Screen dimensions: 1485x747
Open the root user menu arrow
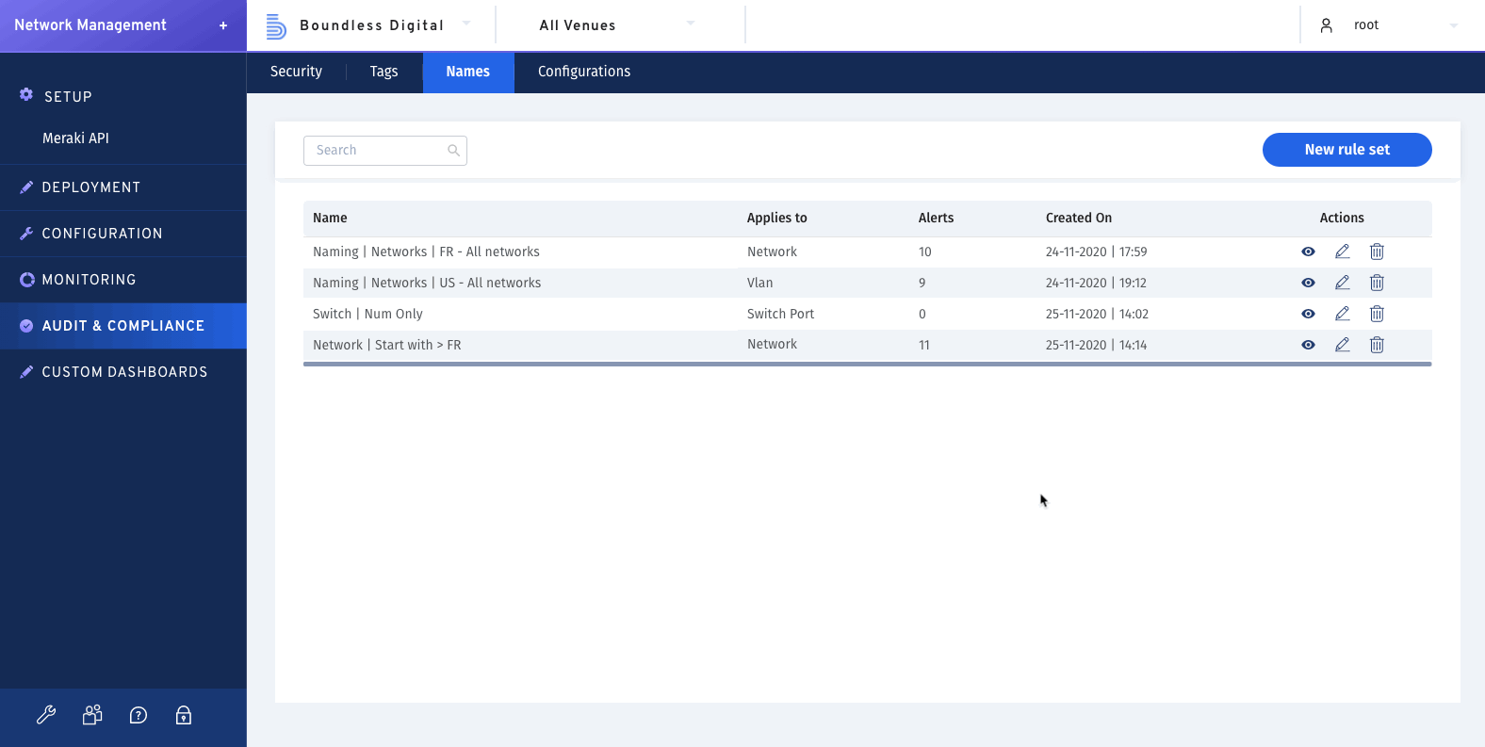tap(1454, 25)
